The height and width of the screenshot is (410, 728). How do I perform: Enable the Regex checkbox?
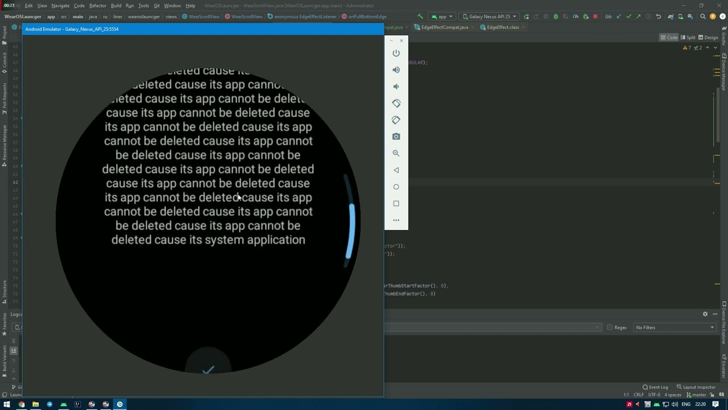[x=610, y=327]
